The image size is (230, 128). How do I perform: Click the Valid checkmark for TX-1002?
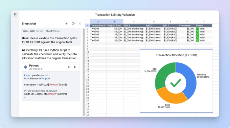197,32
